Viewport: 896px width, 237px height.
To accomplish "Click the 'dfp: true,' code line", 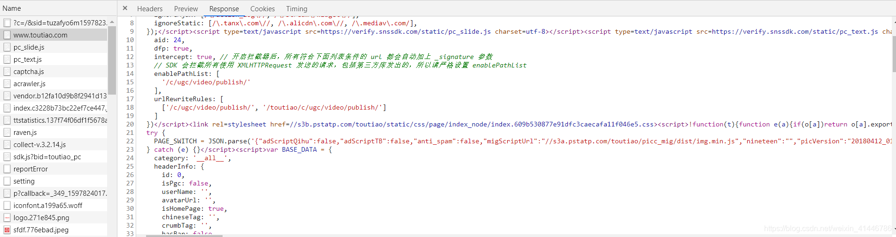I will pos(173,48).
